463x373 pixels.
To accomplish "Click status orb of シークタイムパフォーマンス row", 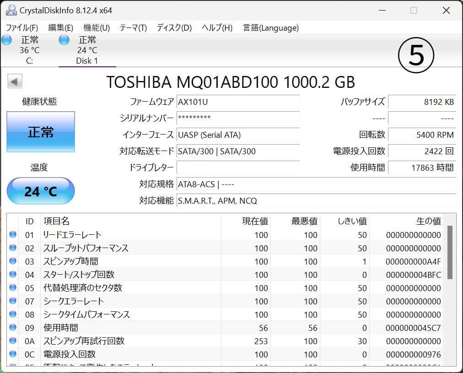I will [x=13, y=314].
